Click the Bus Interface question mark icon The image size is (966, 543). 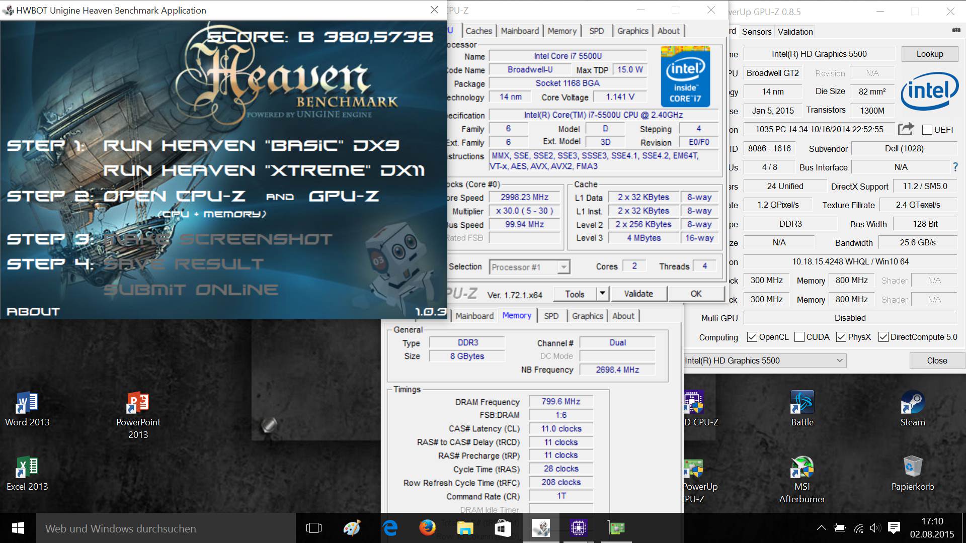955,167
